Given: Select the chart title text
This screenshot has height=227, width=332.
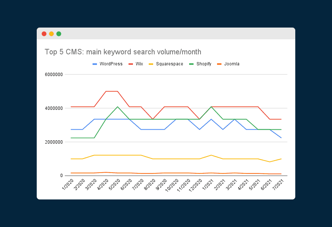Looking at the screenshot, I should pyautogui.click(x=123, y=52).
